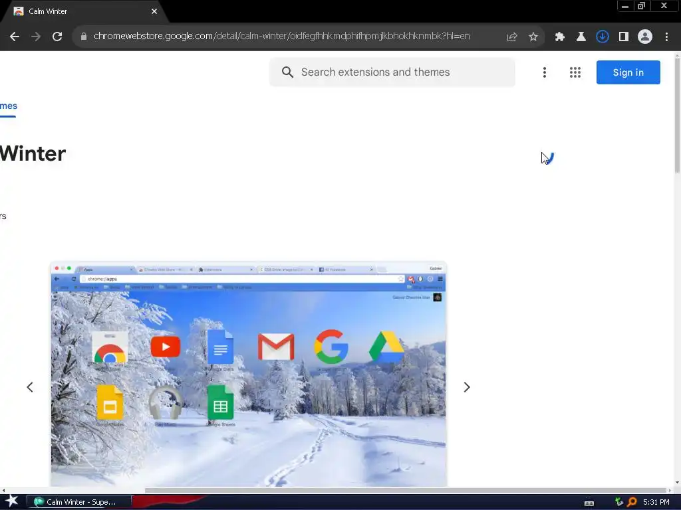
Task: Sign in to the web store
Action: click(x=628, y=72)
